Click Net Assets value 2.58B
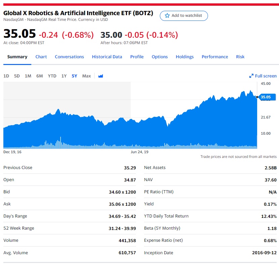The image size is (279, 265). coord(271,168)
